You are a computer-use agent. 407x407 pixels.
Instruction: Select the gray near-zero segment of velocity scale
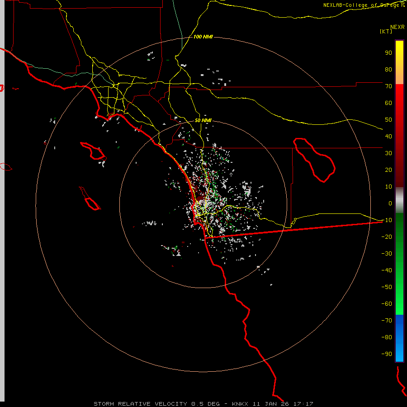pos(399,200)
